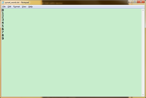Minimize the Notepad window
This screenshot has width=146, height=98.
click(130, 2)
